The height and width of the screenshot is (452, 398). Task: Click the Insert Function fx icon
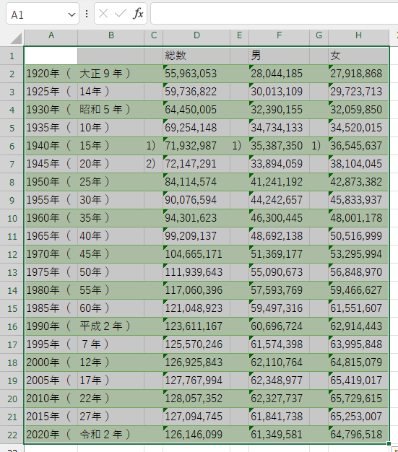tap(138, 14)
